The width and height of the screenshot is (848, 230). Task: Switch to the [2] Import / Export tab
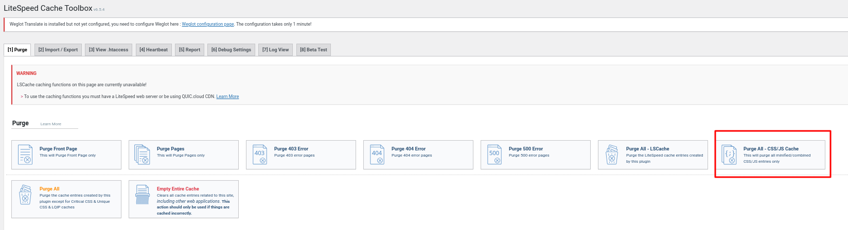coord(58,50)
